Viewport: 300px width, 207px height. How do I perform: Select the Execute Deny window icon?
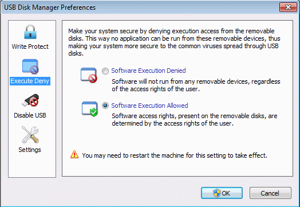[30, 67]
